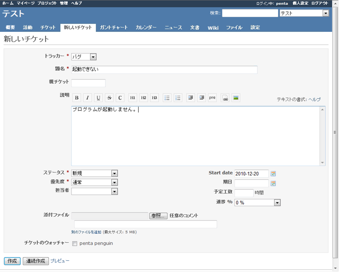The height and width of the screenshot is (272, 339).
Task: Insert an unordered bullet list
Action: (167, 98)
